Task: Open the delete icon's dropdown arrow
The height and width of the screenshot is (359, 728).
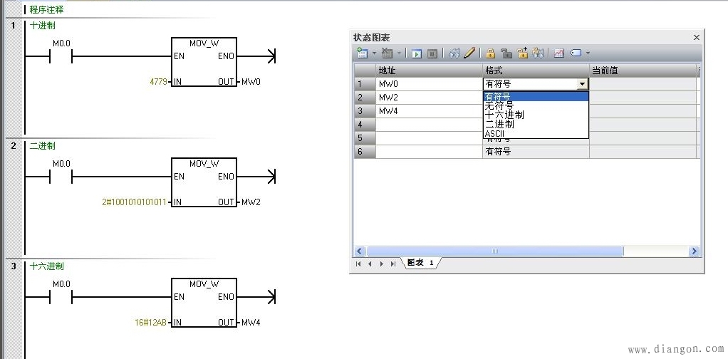Action: pos(399,53)
